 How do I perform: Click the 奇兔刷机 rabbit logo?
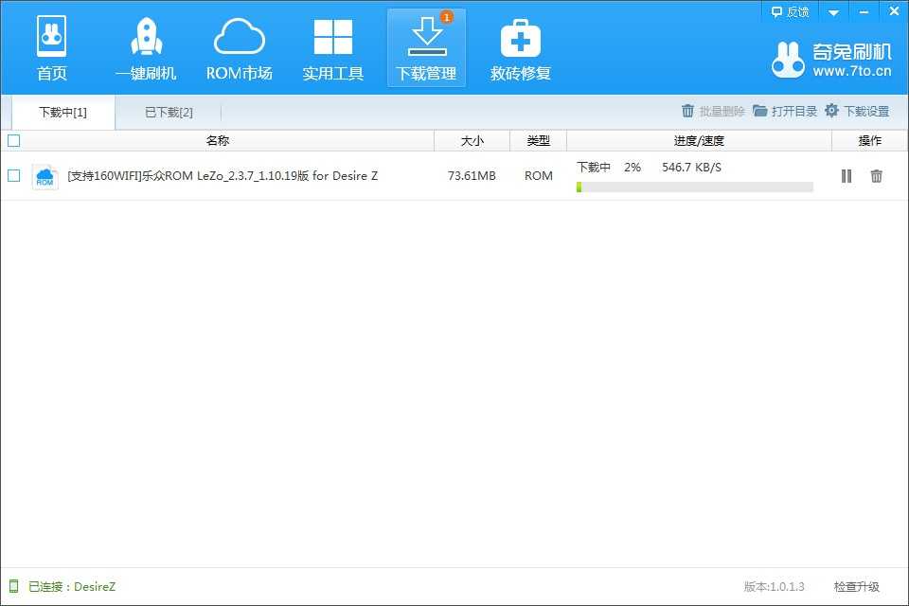click(x=788, y=60)
